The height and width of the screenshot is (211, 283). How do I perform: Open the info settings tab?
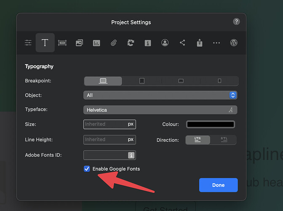click(x=148, y=43)
